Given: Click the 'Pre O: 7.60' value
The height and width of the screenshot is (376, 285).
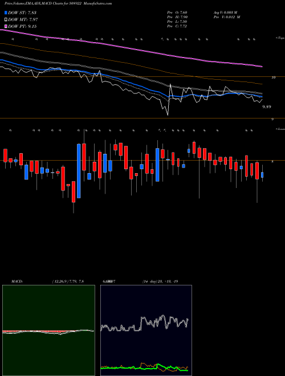Looking at the screenshot, I should [177, 13].
